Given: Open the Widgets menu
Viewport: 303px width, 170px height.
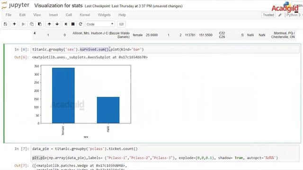Looking at the screenshot, I should [x=104, y=15].
